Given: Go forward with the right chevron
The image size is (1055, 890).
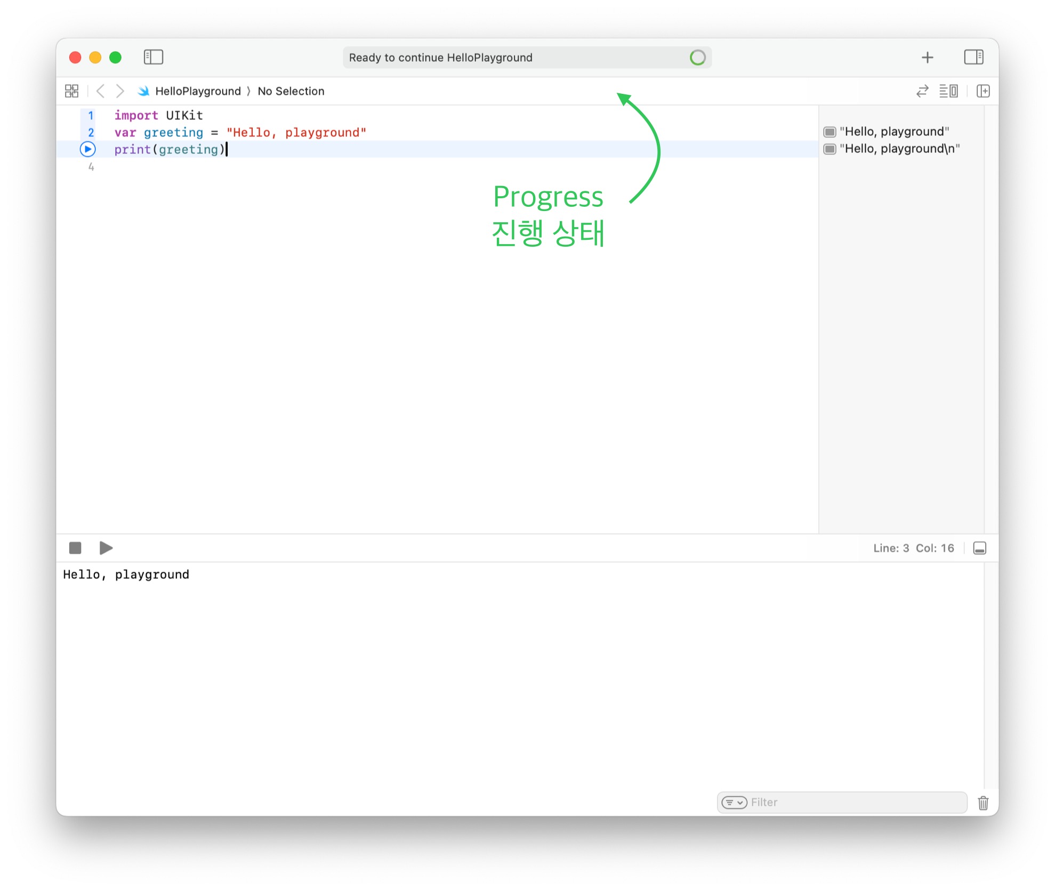Looking at the screenshot, I should click(120, 91).
